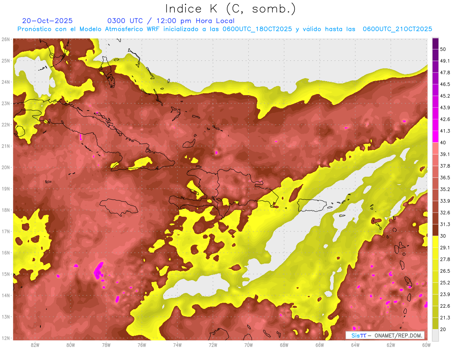Image resolution: width=453 pixels, height=350 pixels.
Task: Click the '42.6' color bar label
Action: (x=445, y=119)
